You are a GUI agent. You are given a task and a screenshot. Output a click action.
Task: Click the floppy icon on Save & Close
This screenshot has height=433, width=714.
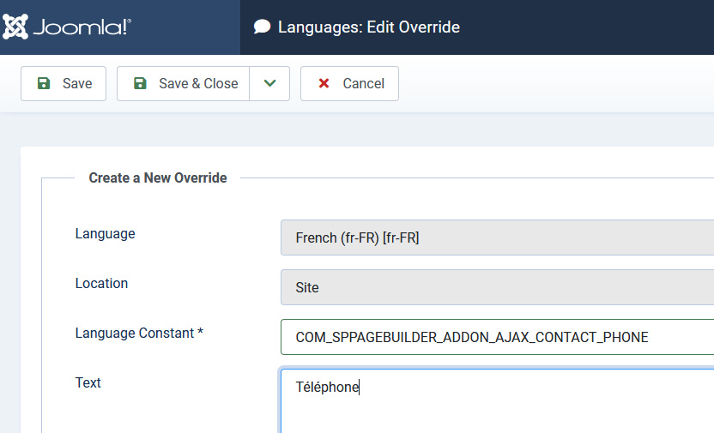pos(140,83)
